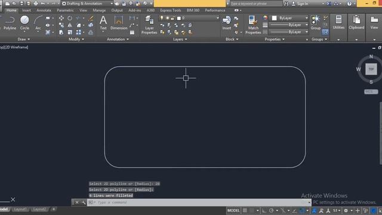Expand the Modify panel
Screen dimensions: 382x215
[x=76, y=39]
